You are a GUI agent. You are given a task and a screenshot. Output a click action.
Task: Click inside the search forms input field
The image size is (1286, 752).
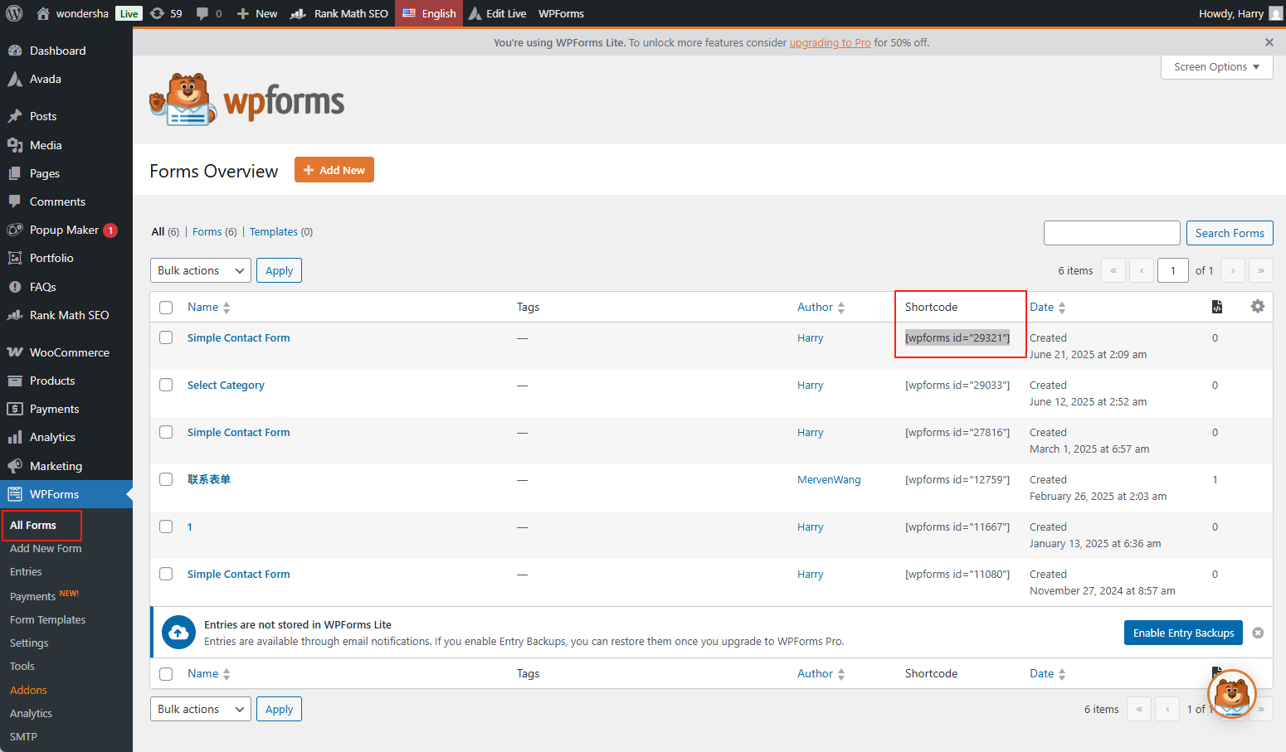click(1112, 233)
